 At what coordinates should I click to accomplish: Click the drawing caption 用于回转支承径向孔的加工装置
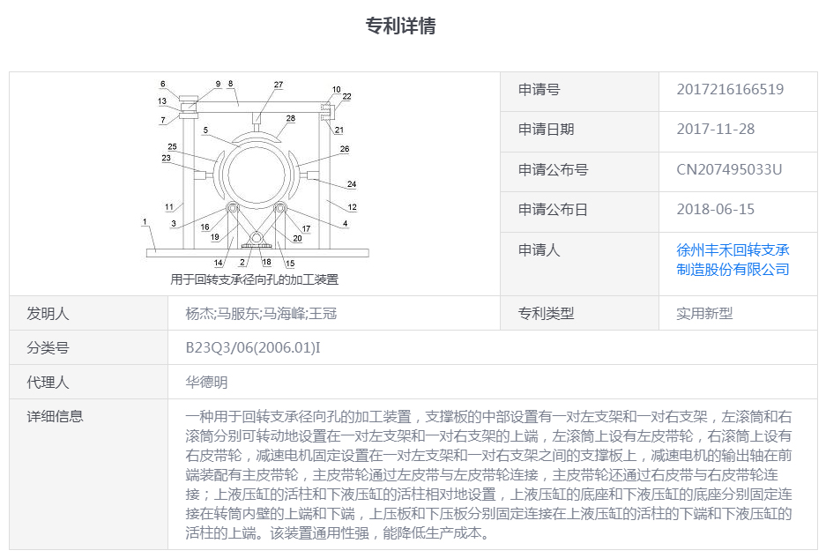255,279
